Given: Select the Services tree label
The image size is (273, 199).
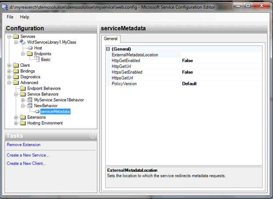Looking at the screenshot, I should tap(28, 36).
